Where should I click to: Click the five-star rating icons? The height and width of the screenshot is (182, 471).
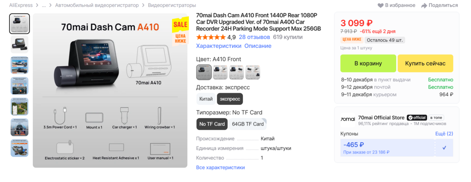[210, 37]
